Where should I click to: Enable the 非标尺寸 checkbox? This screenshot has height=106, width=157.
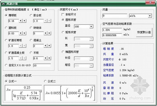point(63,15)
